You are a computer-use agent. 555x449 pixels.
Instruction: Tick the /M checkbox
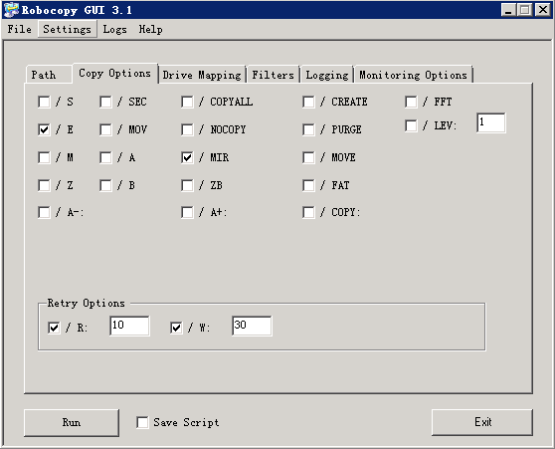44,157
